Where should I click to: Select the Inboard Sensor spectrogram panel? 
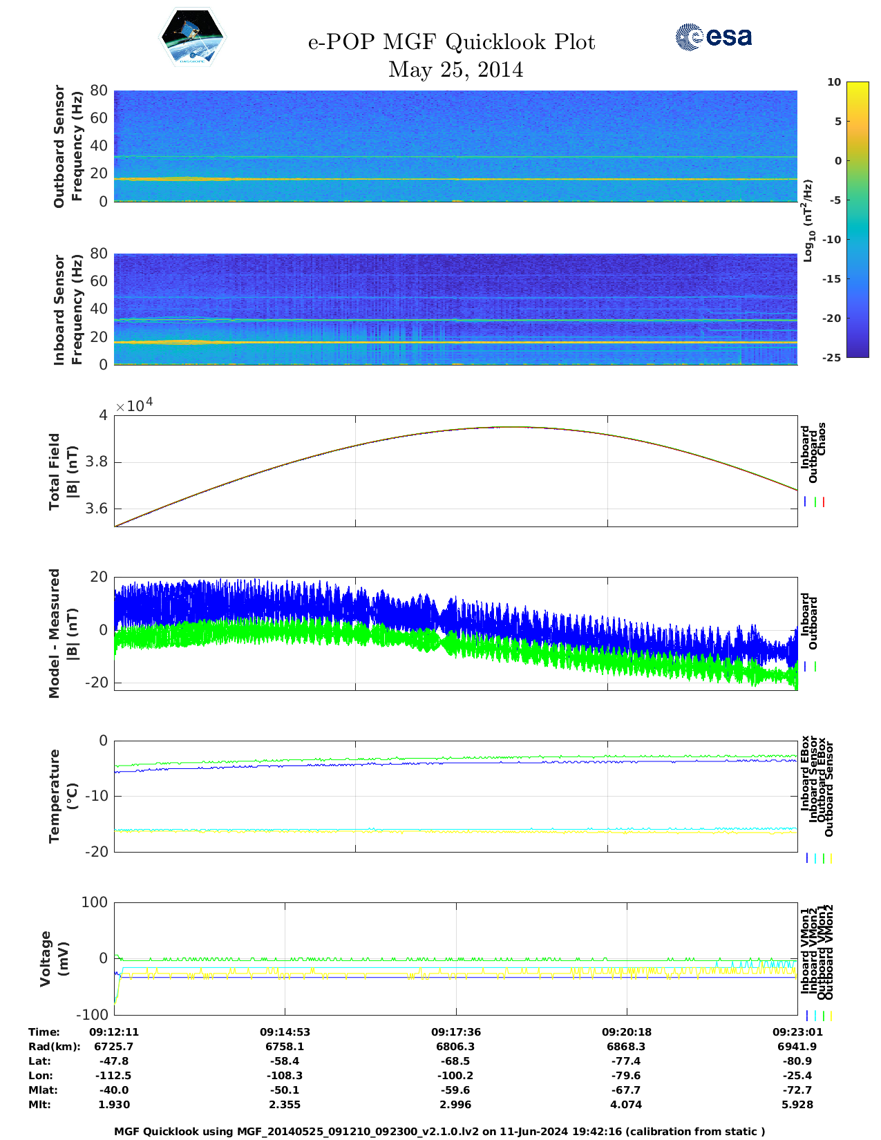(x=455, y=309)
